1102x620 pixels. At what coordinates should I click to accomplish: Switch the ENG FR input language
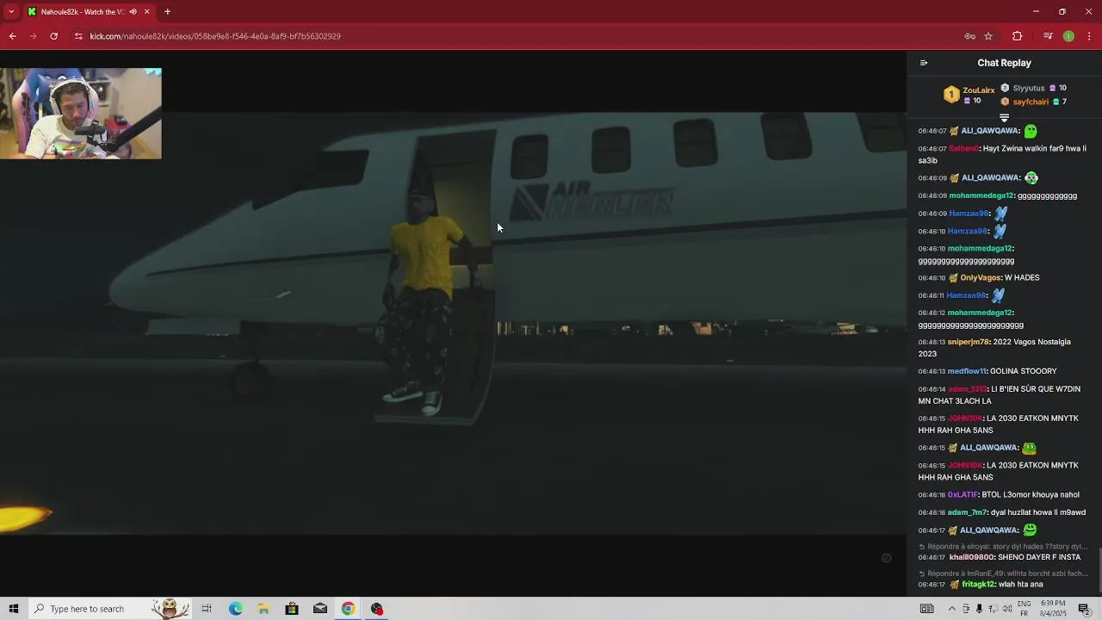point(1025,609)
